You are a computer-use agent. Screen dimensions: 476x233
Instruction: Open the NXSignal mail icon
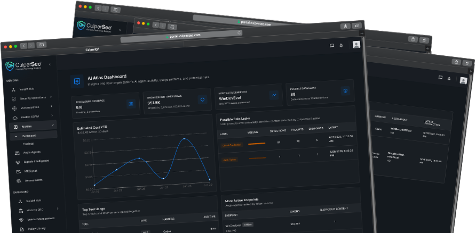(18, 171)
